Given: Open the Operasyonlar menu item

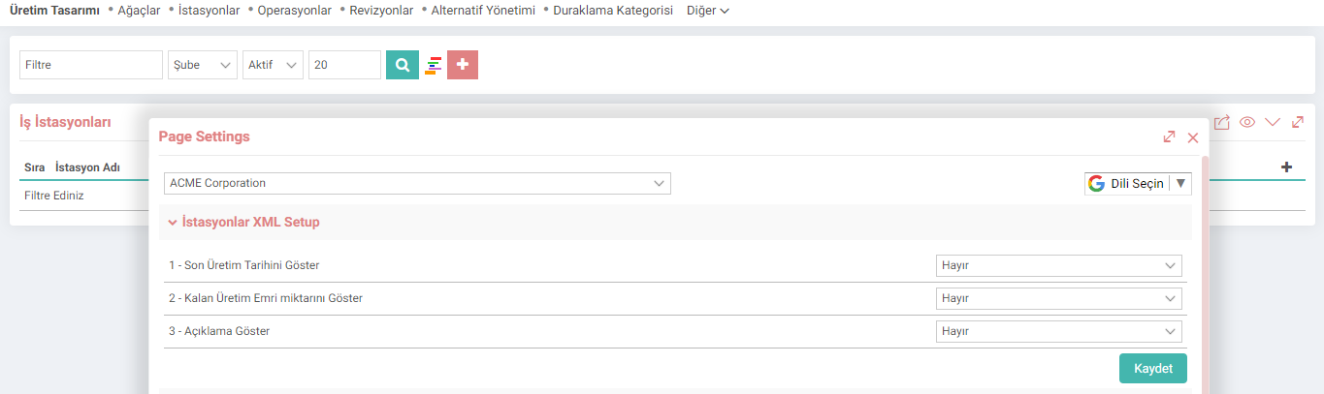Looking at the screenshot, I should [295, 10].
